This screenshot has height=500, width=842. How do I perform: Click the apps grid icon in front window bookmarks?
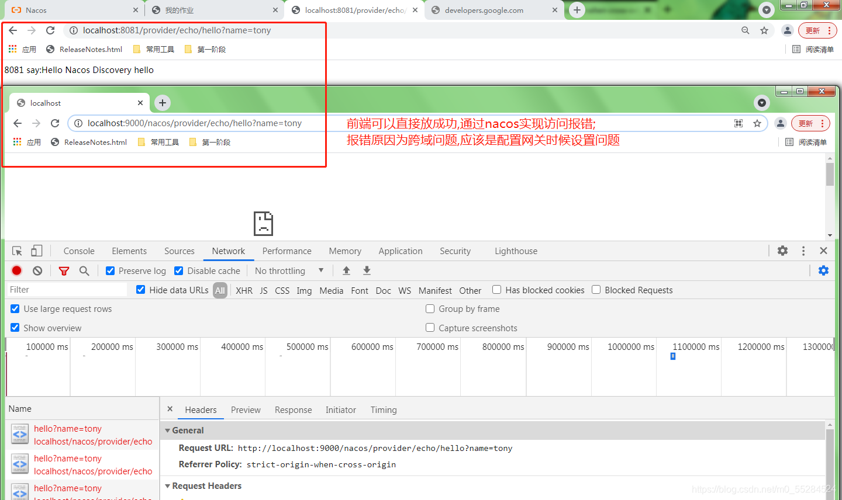[x=18, y=142]
